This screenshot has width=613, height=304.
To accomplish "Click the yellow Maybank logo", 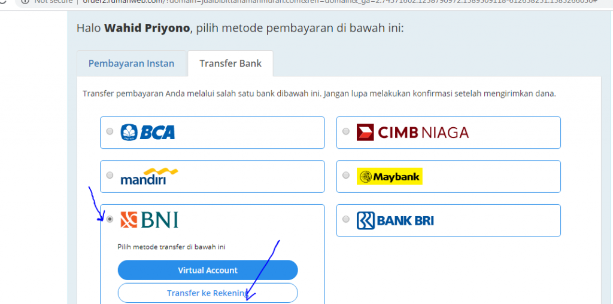I will [389, 176].
